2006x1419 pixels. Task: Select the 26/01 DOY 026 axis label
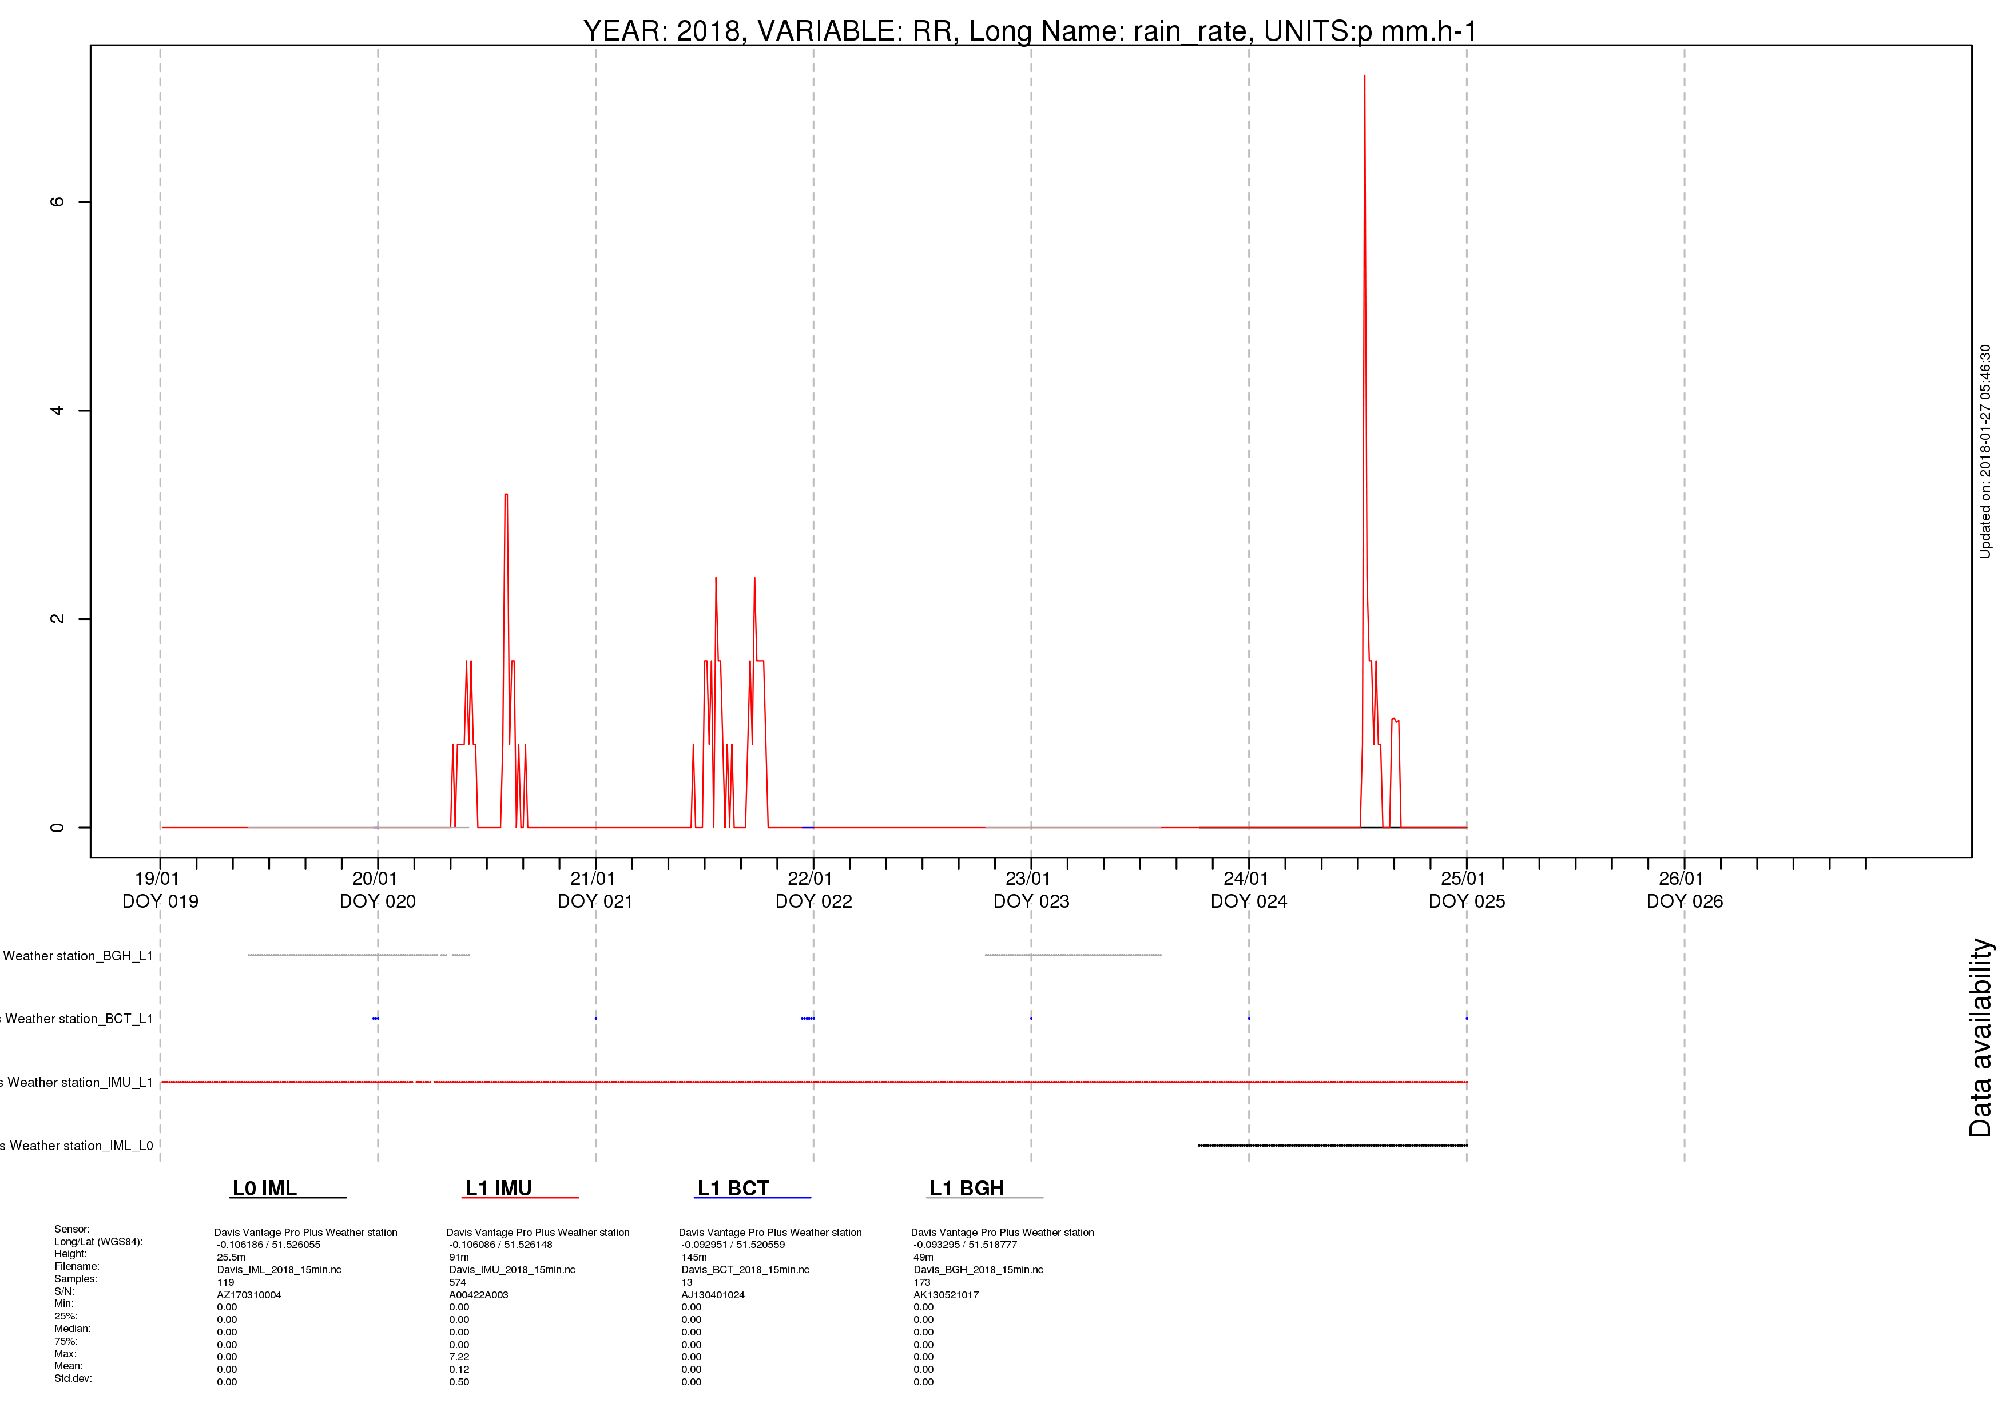click(x=1685, y=889)
